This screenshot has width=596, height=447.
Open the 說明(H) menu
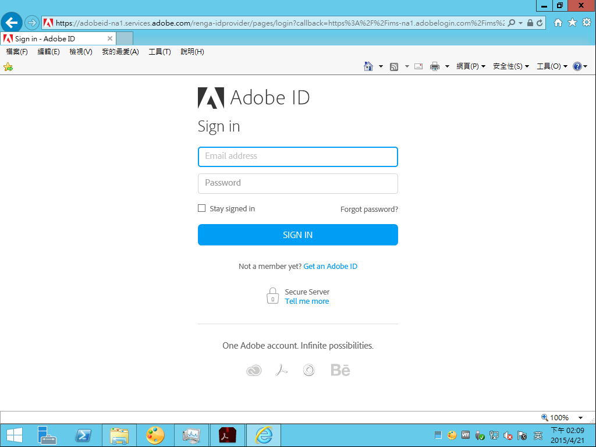[192, 52]
